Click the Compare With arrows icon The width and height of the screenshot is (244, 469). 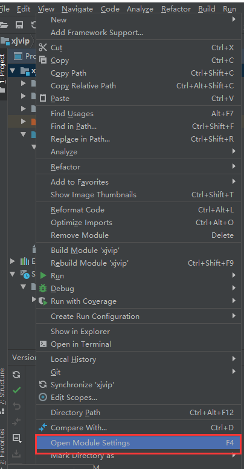[43, 428]
